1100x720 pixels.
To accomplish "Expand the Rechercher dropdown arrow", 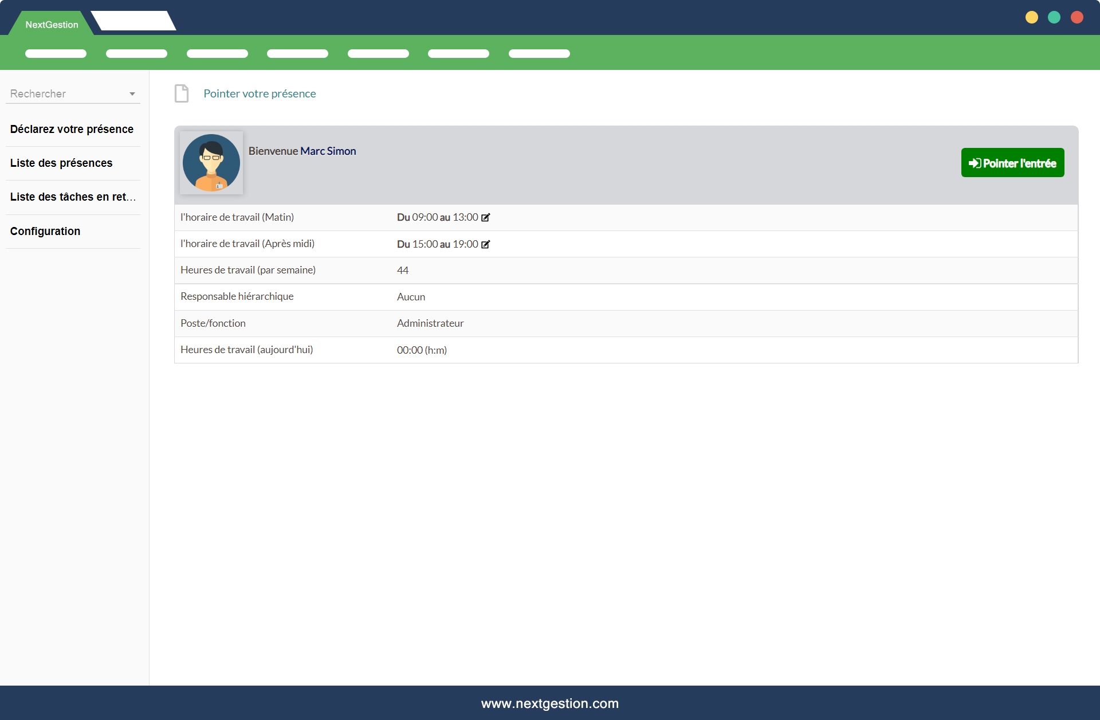I will [132, 94].
